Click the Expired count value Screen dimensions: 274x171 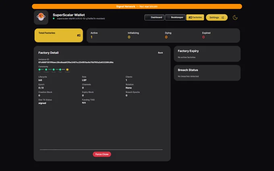[x=203, y=37]
